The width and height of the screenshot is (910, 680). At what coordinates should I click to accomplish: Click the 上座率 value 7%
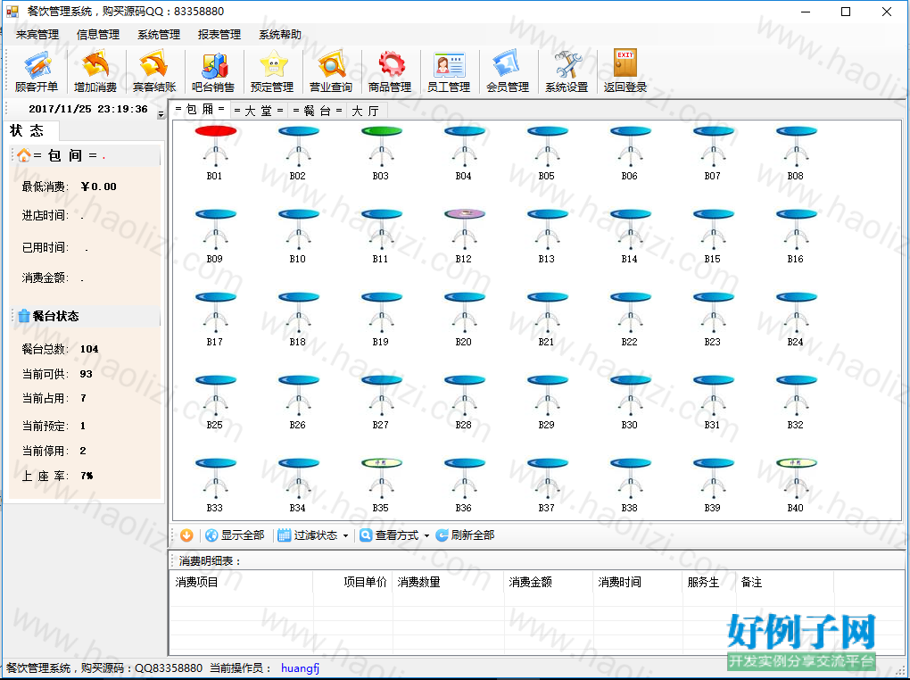[87, 476]
